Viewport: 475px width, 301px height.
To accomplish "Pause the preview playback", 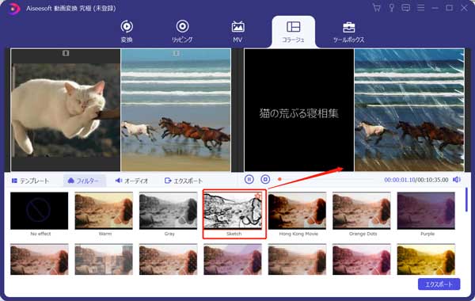I will pyautogui.click(x=249, y=180).
